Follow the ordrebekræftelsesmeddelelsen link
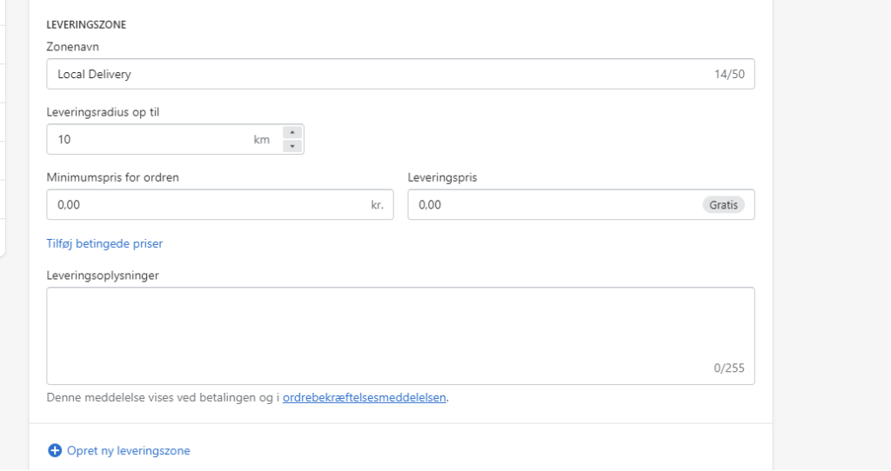The image size is (891, 471). (x=365, y=397)
